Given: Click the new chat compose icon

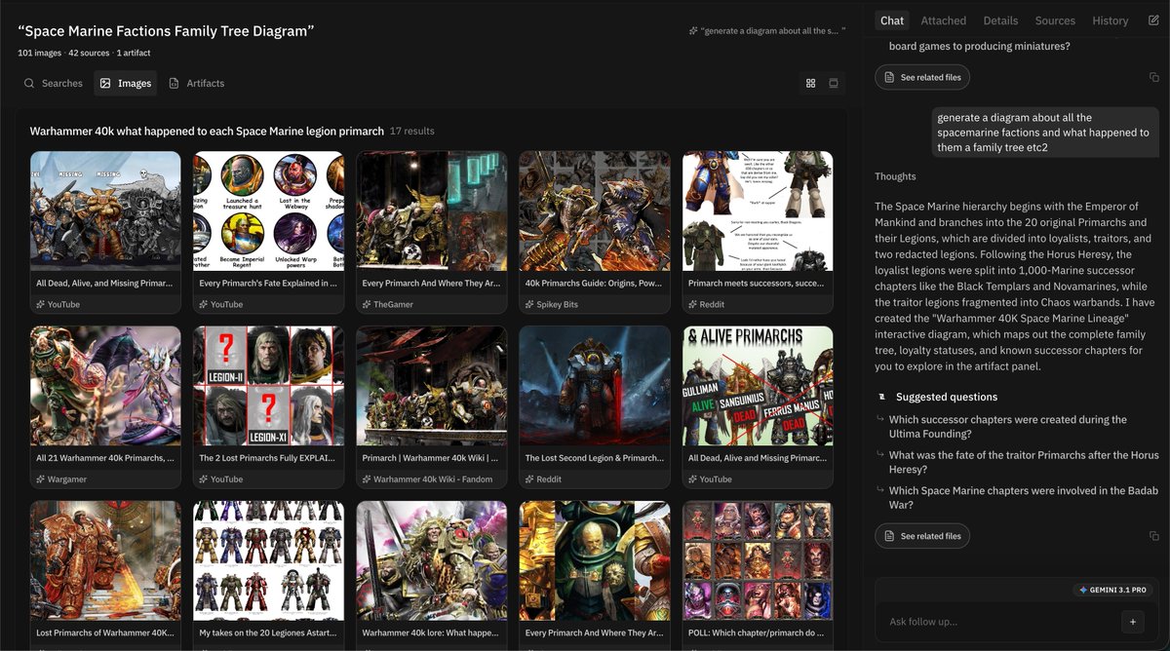Looking at the screenshot, I should tap(1153, 20).
